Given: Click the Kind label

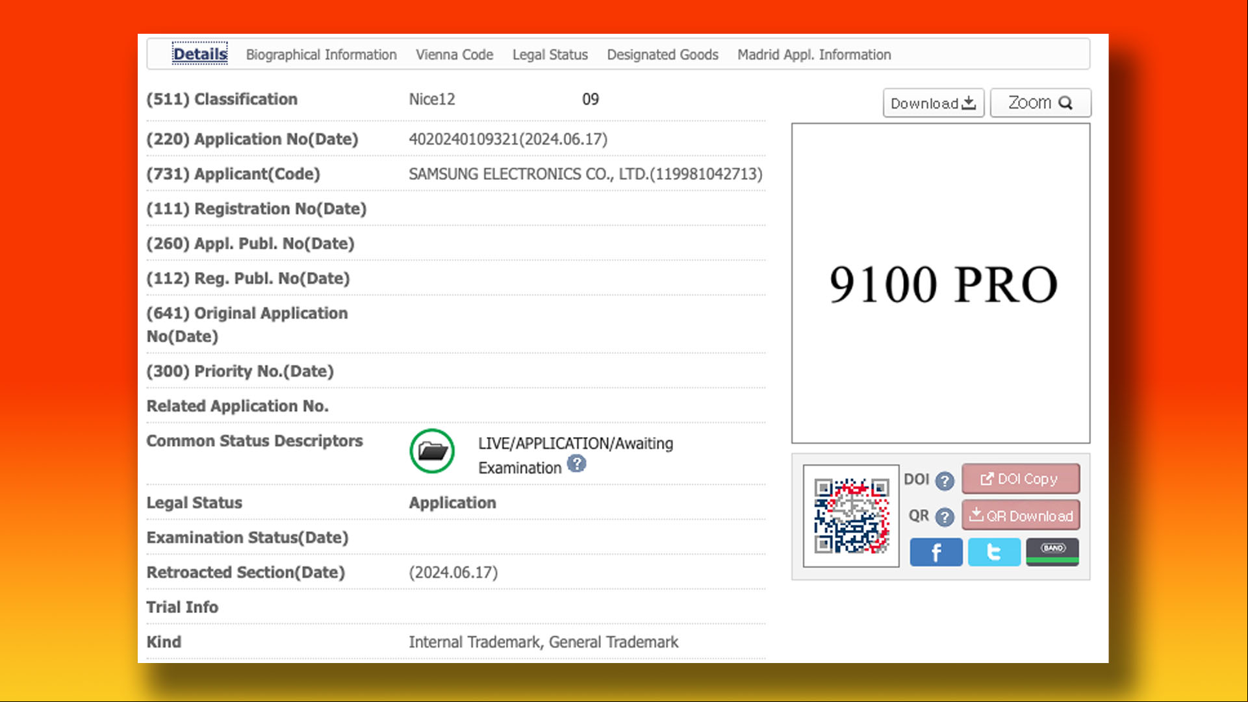Looking at the screenshot, I should click(x=164, y=642).
